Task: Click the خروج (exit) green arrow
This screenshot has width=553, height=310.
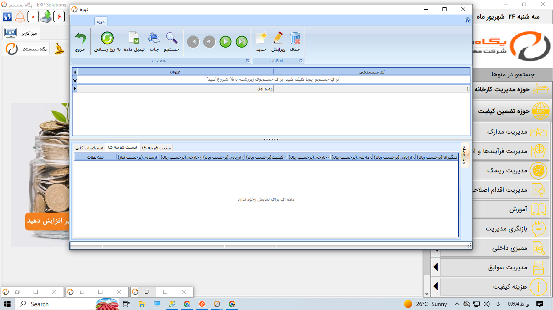Action: pyautogui.click(x=80, y=39)
